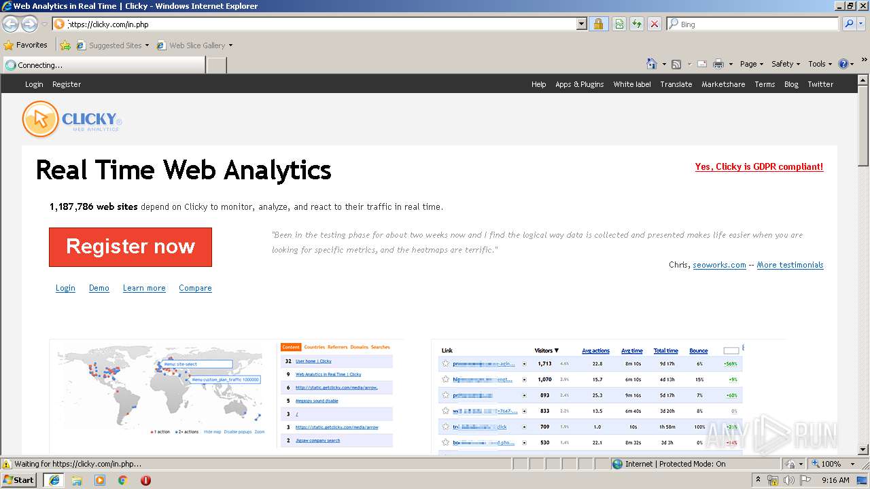Open the address bar dropdown arrow
Viewport: 870px width, 489px height.
tap(581, 24)
